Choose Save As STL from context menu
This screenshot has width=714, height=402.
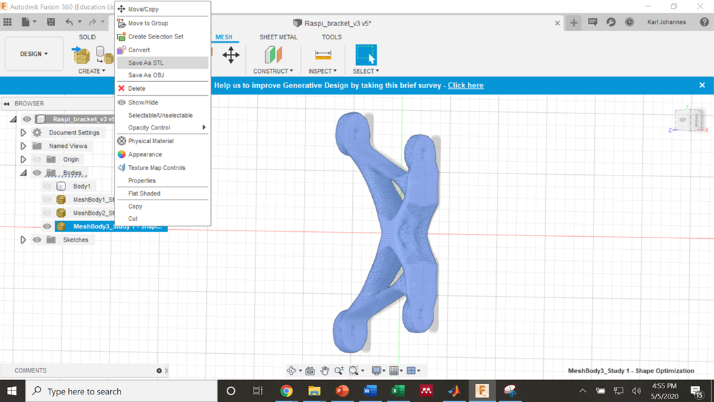coord(163,63)
